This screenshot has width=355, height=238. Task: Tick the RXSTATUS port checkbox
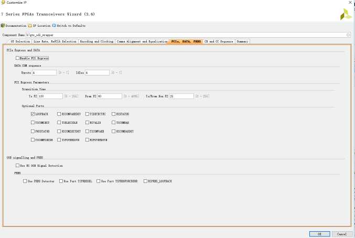pos(113,114)
